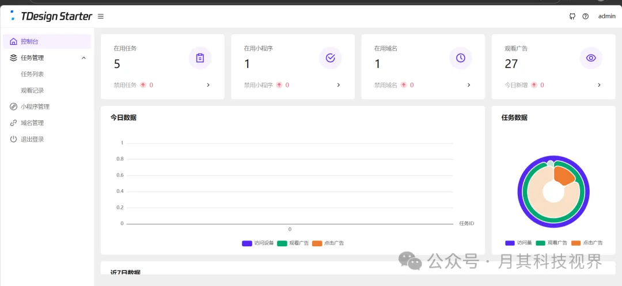Open the admin user dropdown

(x=606, y=16)
